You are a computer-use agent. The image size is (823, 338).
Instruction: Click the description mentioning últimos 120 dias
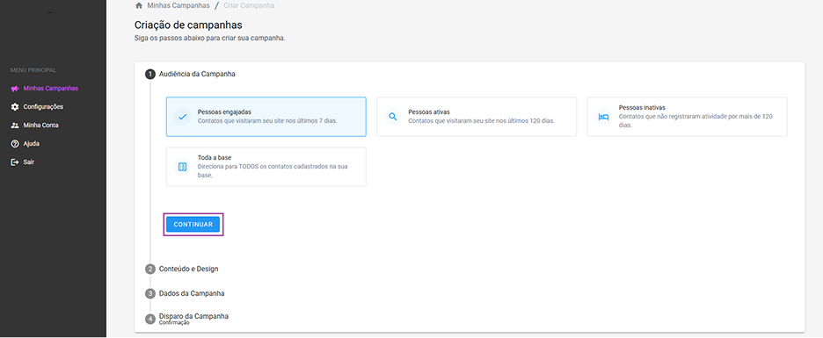pos(481,120)
